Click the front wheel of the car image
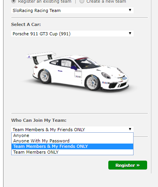Viewport: 158px width, 187px height. [92, 83]
